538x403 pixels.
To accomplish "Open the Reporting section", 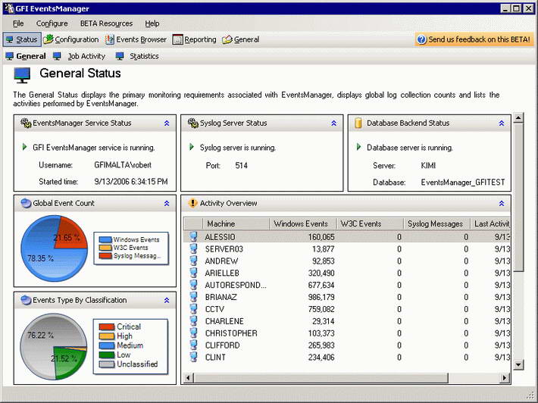I will 194,39.
